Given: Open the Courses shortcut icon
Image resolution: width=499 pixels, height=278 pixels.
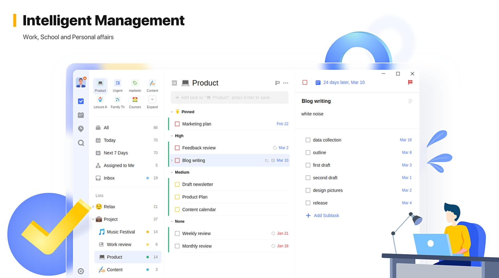Looking at the screenshot, I should click(135, 99).
